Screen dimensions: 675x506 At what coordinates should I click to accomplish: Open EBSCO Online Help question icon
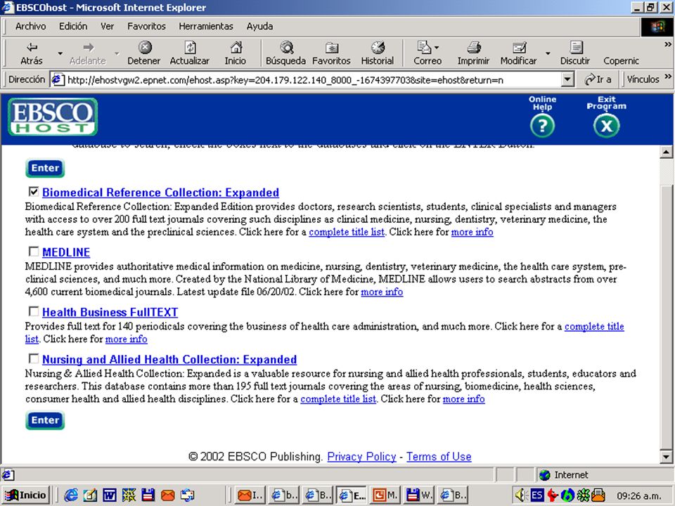tap(542, 125)
